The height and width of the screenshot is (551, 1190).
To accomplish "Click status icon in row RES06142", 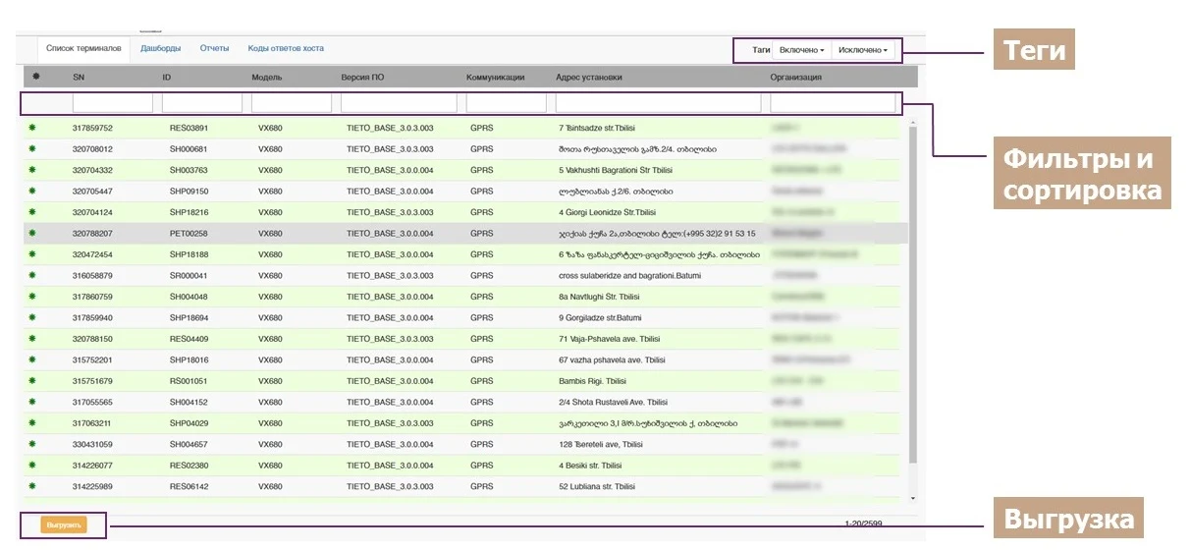I will click(32, 486).
